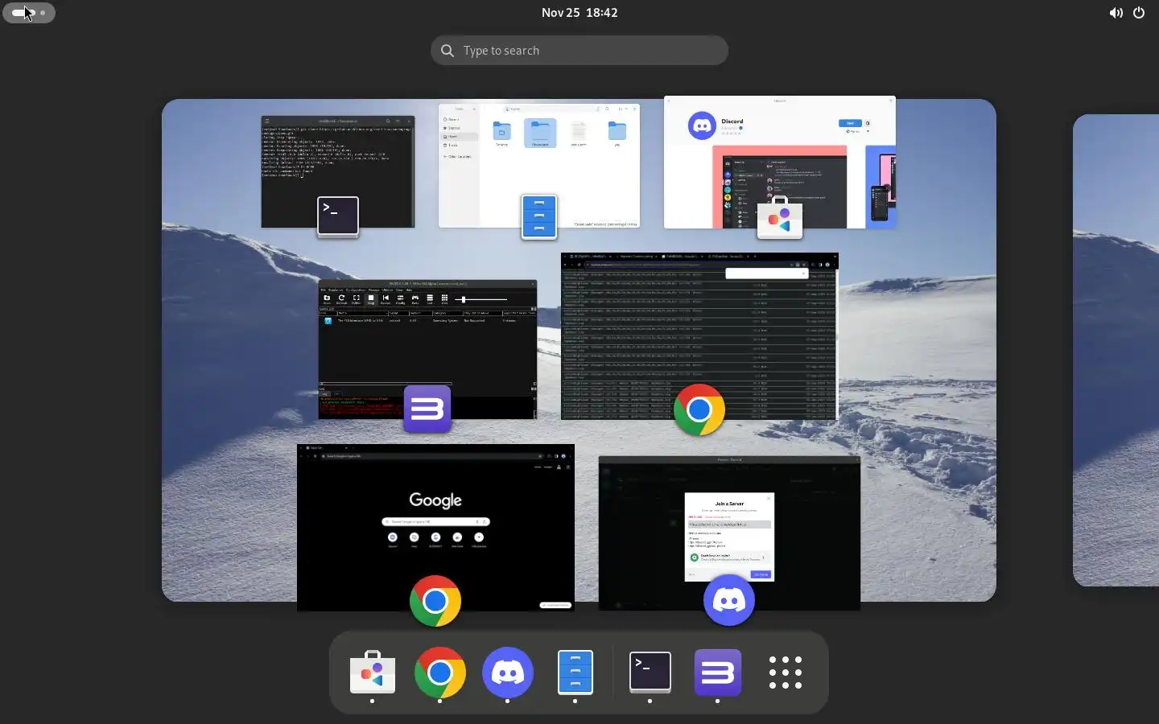Click purple RPCS3 badge on emulator thumbnail
The image size is (1159, 724).
click(427, 409)
